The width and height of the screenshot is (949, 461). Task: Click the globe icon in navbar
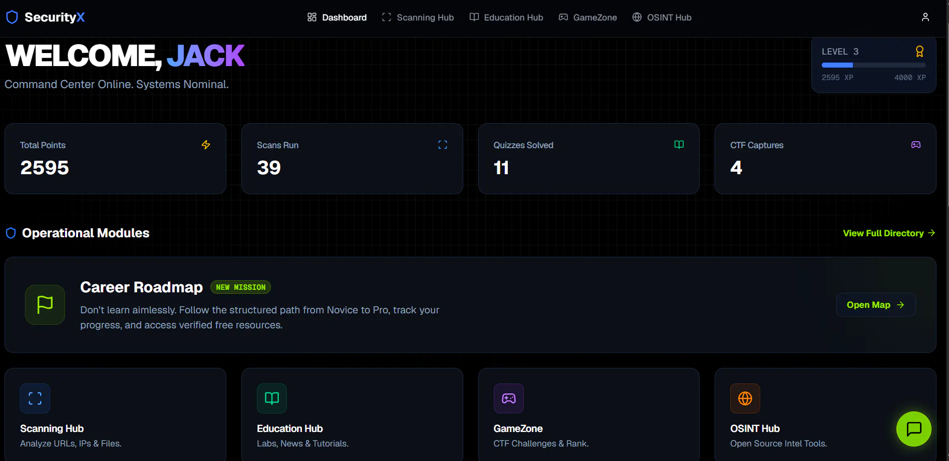[x=637, y=17]
